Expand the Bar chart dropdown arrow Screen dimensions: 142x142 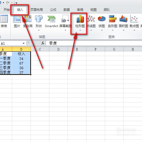pyautogui.click(x=113, y=30)
